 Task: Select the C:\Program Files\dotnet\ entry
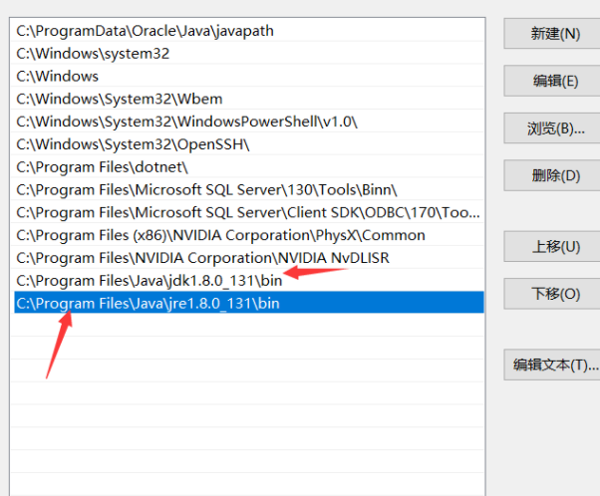click(249, 166)
